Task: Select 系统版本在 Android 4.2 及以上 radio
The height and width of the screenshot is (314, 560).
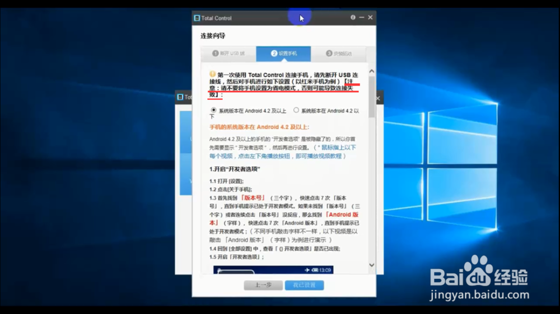Action: pyautogui.click(x=213, y=110)
